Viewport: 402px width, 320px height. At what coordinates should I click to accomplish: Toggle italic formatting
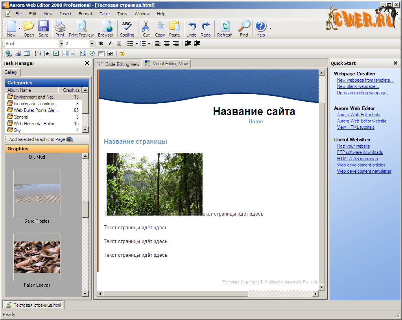coord(110,44)
